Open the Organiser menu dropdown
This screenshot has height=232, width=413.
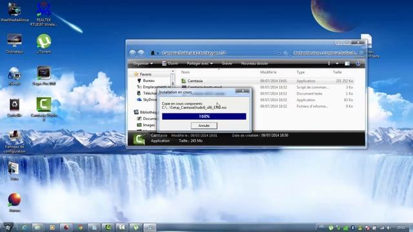pyautogui.click(x=143, y=63)
